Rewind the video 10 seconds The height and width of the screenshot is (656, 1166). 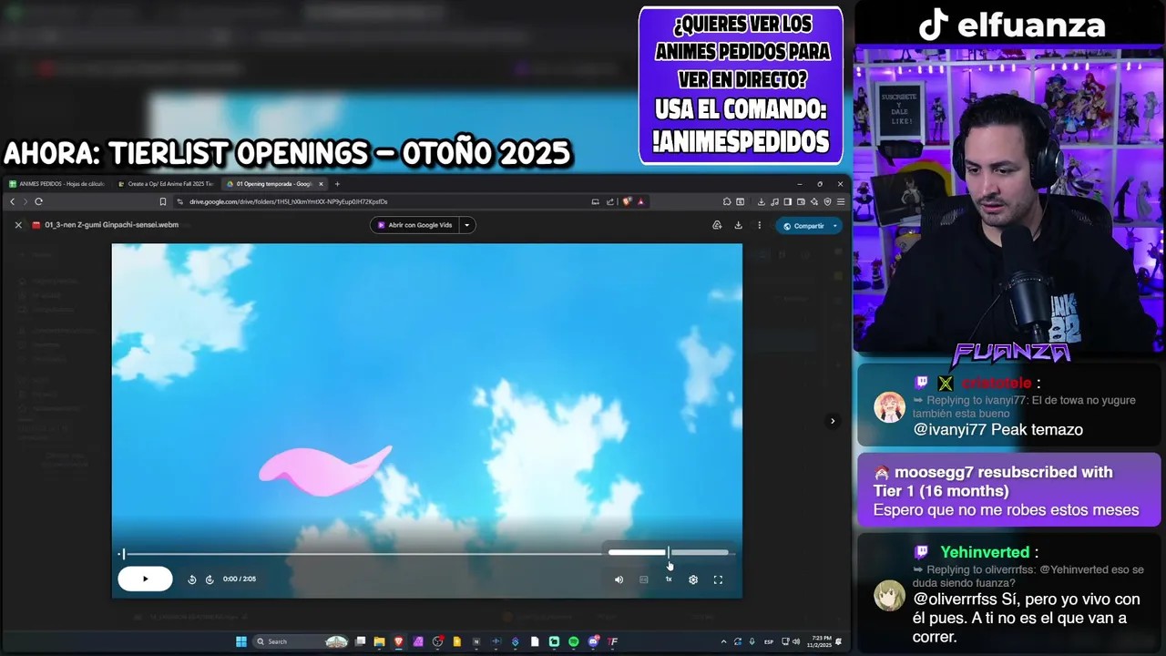tap(192, 579)
